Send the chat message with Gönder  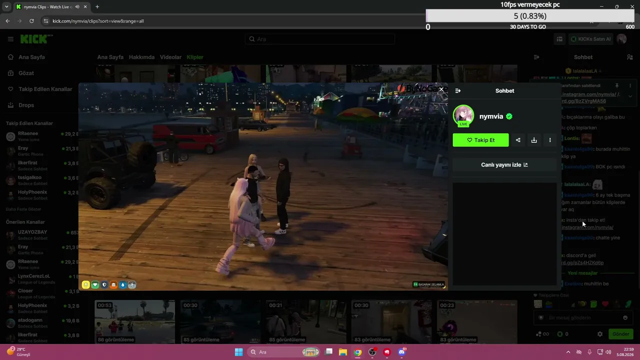click(620, 334)
